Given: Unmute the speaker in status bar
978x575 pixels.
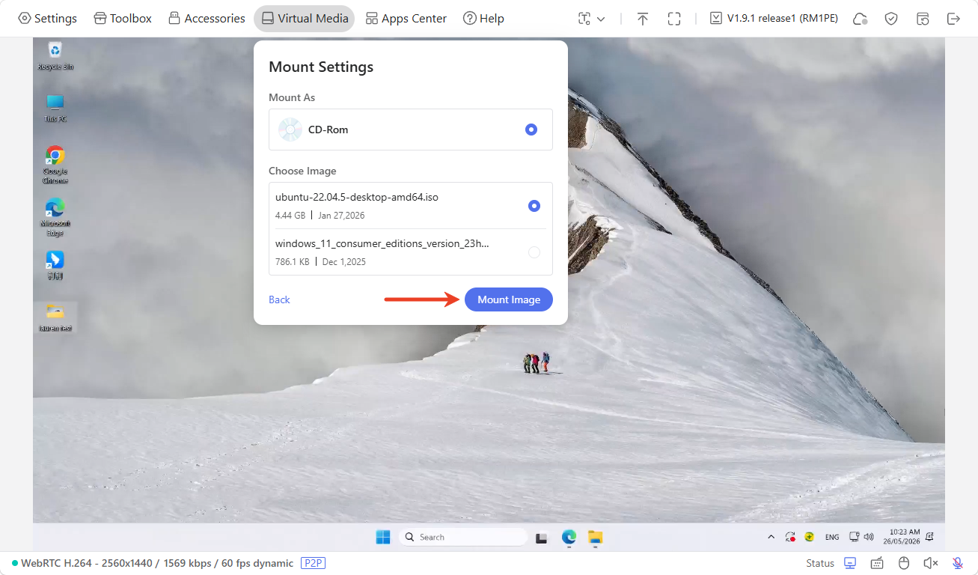Looking at the screenshot, I should point(930,563).
